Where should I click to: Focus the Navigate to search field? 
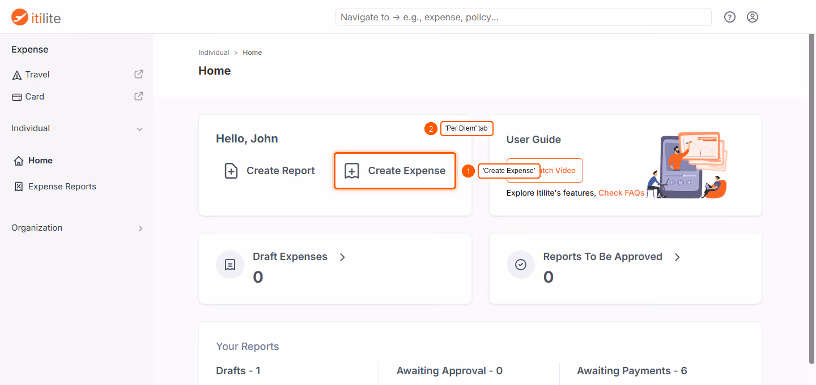click(x=524, y=17)
